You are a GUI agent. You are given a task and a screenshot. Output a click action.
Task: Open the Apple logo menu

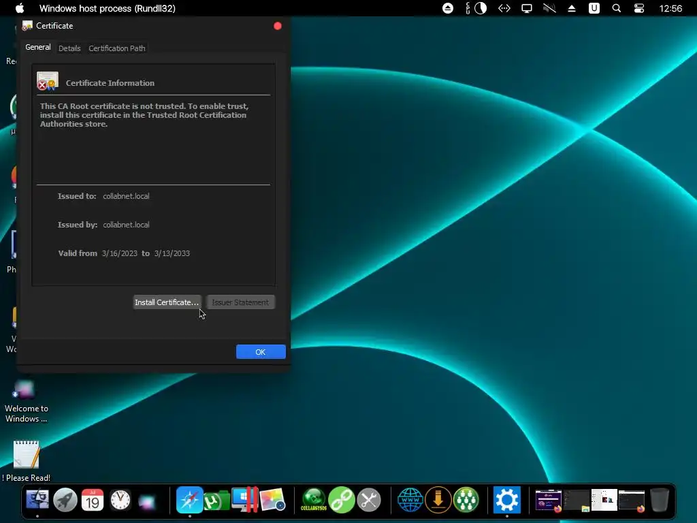pyautogui.click(x=20, y=8)
